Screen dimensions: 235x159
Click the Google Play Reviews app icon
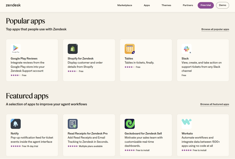[16, 49]
